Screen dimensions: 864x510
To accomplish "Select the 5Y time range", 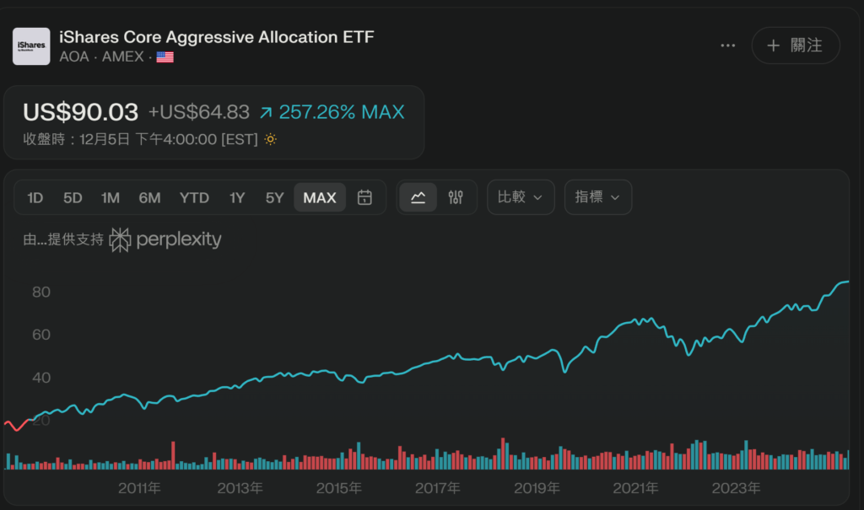I will tap(274, 198).
